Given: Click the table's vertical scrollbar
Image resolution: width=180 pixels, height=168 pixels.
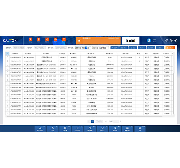Looking at the screenshot, I should point(174,93).
